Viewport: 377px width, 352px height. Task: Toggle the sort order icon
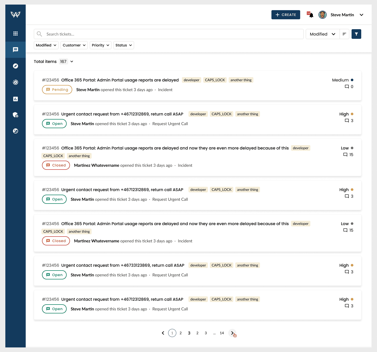[x=344, y=34]
